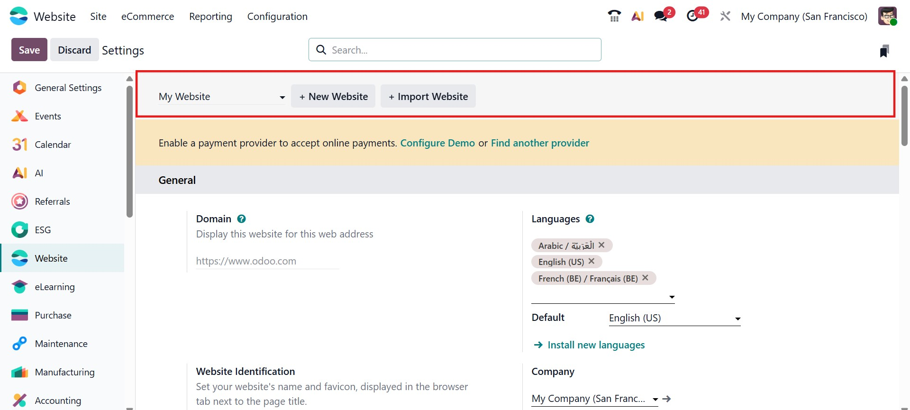The height and width of the screenshot is (410, 910).
Task: Open the Configuration menu
Action: click(277, 17)
